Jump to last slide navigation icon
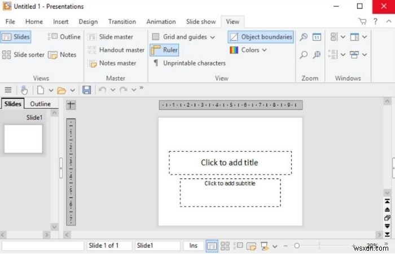Screen dimensions: 395x254 [x=387, y=235]
